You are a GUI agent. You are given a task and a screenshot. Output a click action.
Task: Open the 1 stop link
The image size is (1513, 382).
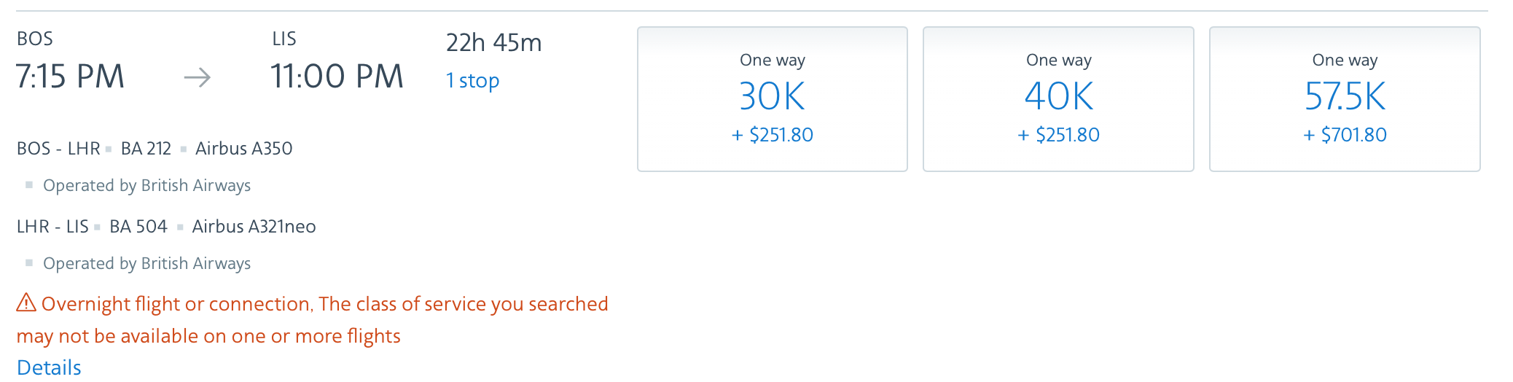(472, 80)
